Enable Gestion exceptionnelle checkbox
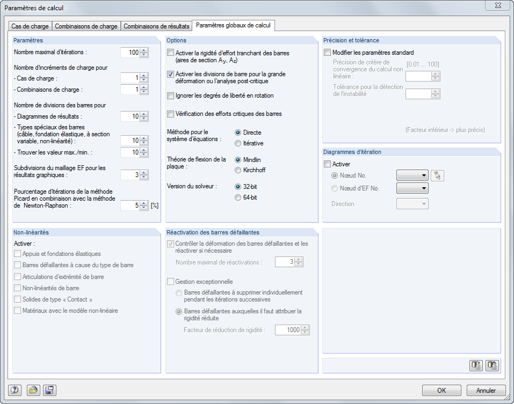The width and height of the screenshot is (514, 404). (170, 282)
